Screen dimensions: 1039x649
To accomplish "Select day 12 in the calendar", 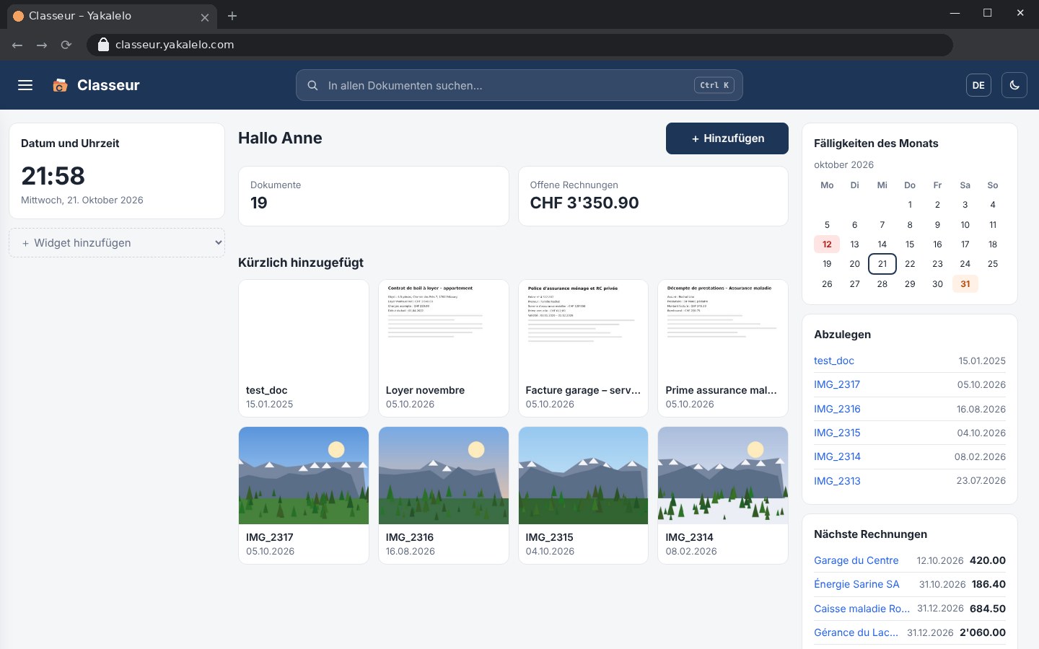I will click(827, 244).
